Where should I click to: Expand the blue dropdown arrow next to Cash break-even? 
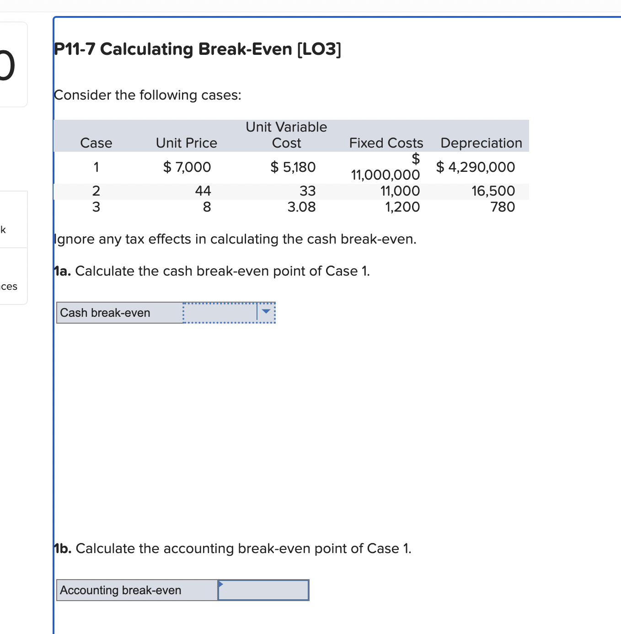267,313
